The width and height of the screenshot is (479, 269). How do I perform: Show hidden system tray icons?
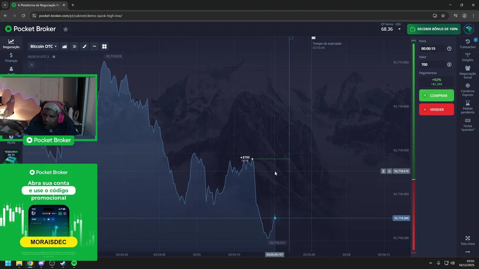tap(430, 263)
